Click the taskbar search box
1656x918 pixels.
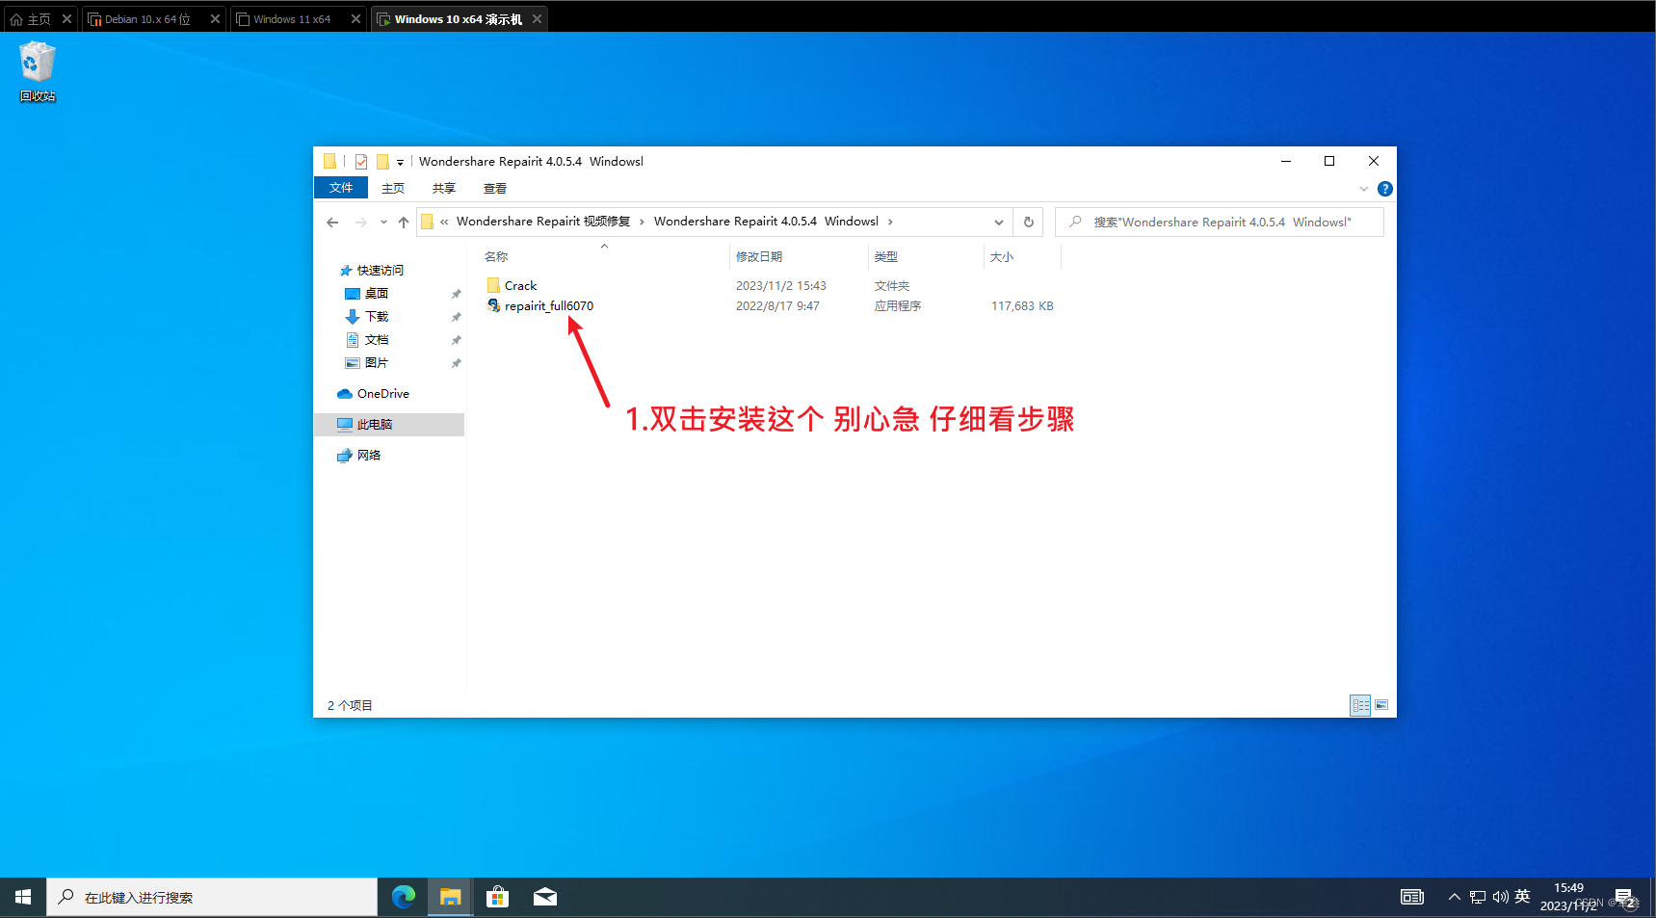212,898
